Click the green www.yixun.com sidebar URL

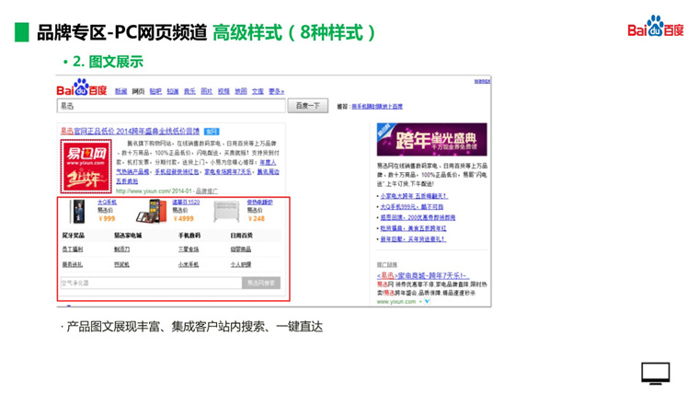(396, 302)
